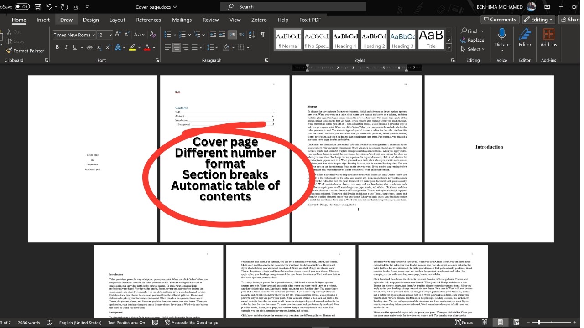The width and height of the screenshot is (584, 328).
Task: Toggle left-to-right text direction
Action: (233, 35)
